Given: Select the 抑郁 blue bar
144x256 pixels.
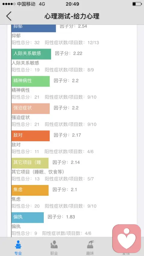Looking at the screenshot, I should coord(34,28).
